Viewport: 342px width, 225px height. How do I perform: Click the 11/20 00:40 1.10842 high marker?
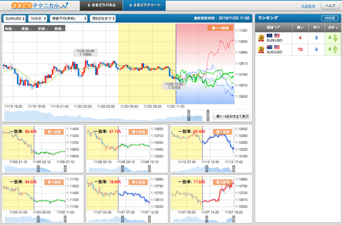(85, 53)
